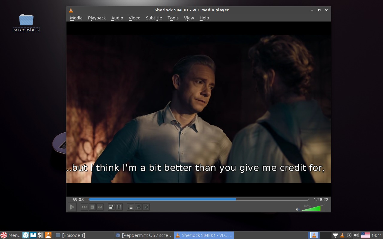Switch to the [Episode 1] taskbar window
The width and height of the screenshot is (383, 239).
(84, 235)
